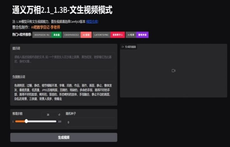Click the red badge right of LATENTSYNC
230x147 pixels.
pyautogui.click(x=118, y=35)
